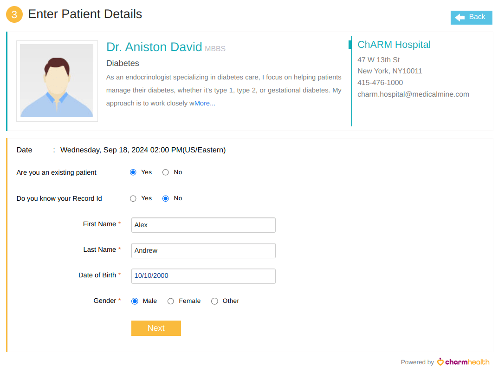Open the Date of Birth field
Screen dimensions: 498x374
point(203,276)
